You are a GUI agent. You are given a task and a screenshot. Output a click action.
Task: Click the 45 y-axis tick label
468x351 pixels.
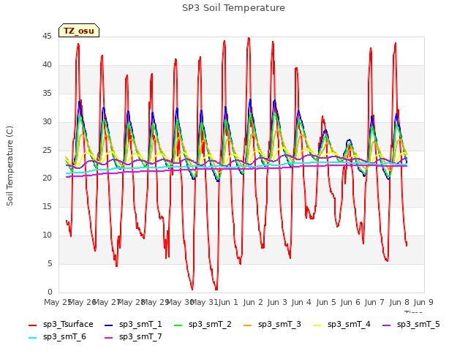click(47, 37)
